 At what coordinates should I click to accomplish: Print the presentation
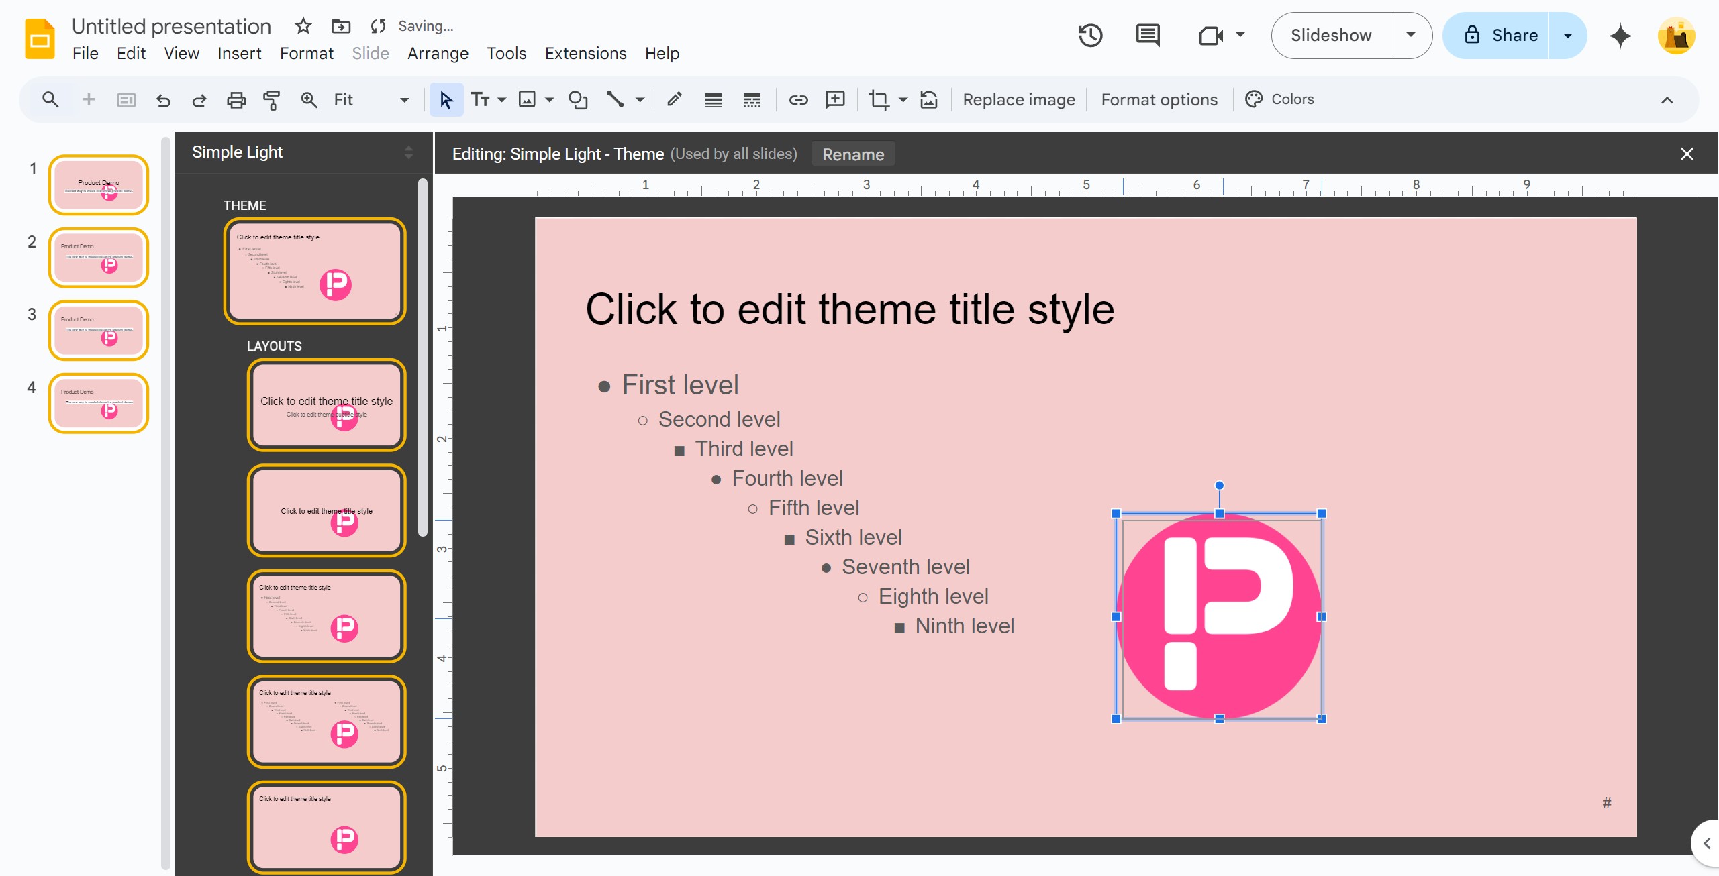click(x=236, y=99)
